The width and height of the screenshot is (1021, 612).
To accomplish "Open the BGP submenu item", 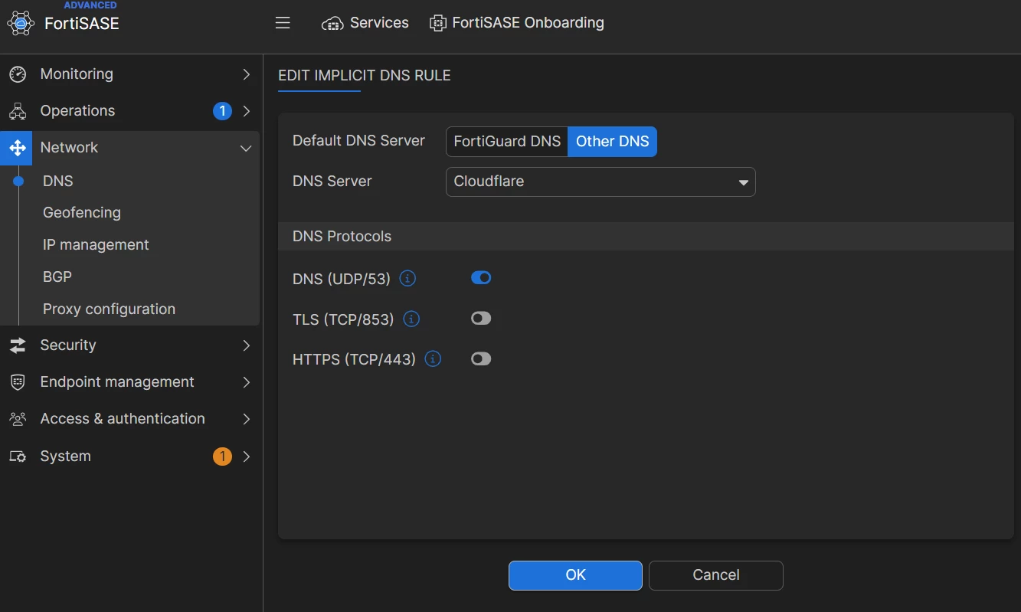I will (x=57, y=277).
